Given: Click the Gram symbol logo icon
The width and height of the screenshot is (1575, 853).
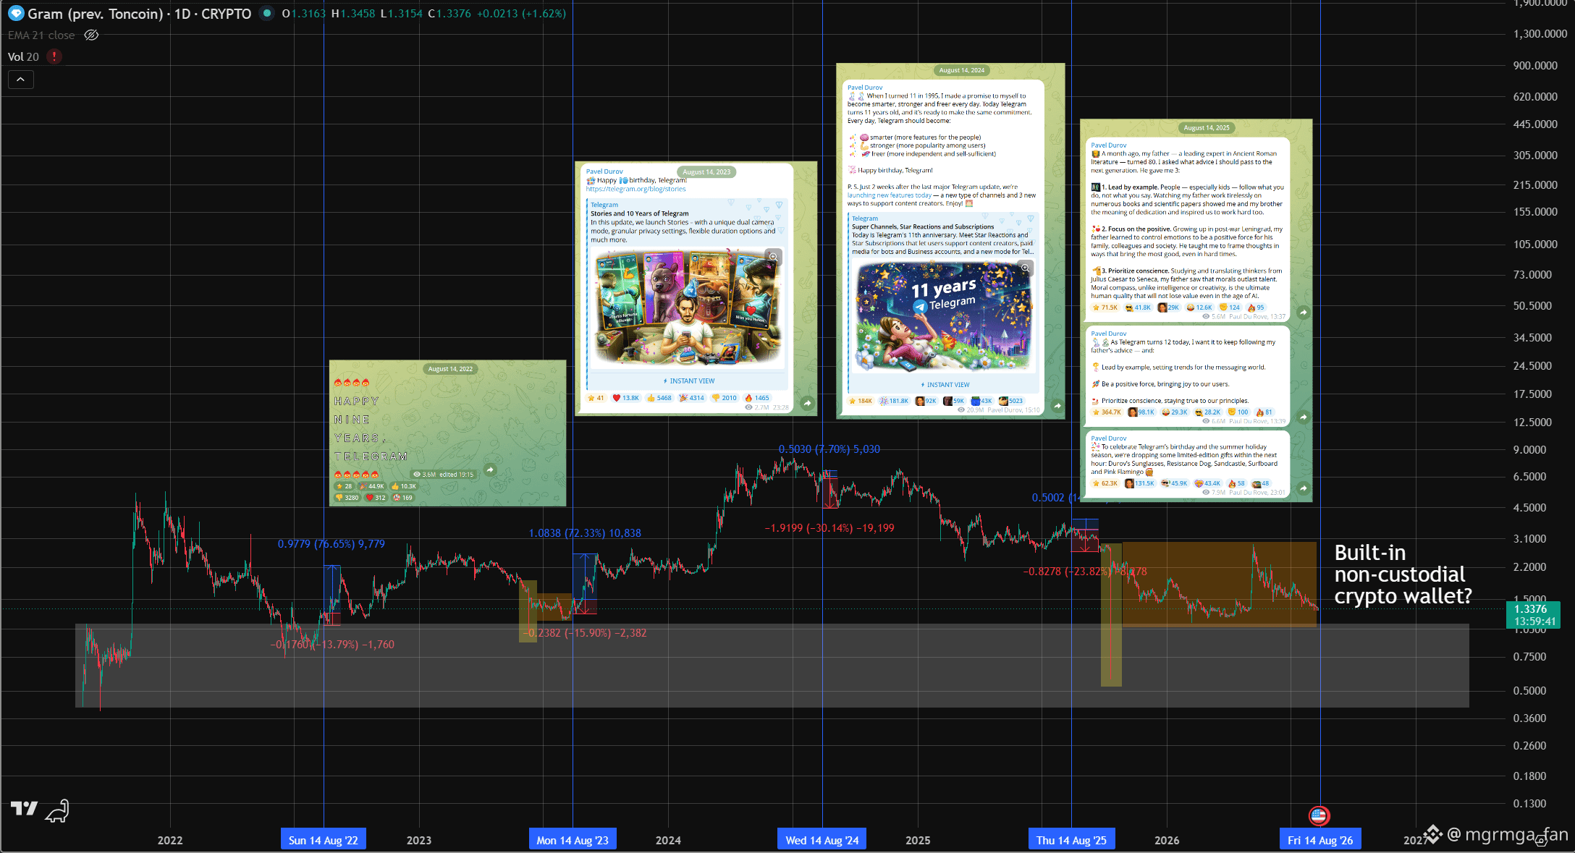Looking at the screenshot, I should (x=16, y=14).
